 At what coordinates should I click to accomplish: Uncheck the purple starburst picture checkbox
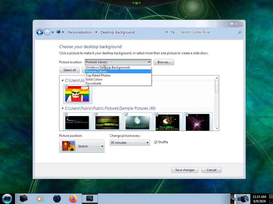click(186, 114)
